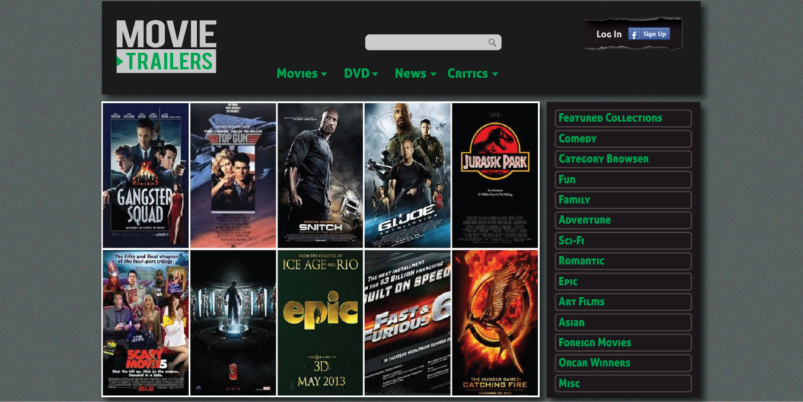Open the Snitch poster
This screenshot has height=402, width=803.
[320, 176]
